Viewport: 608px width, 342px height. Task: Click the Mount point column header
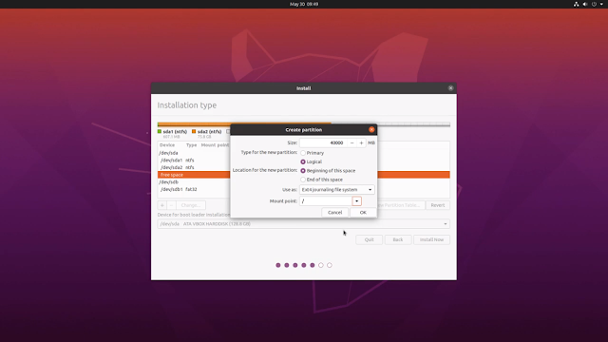(216, 145)
